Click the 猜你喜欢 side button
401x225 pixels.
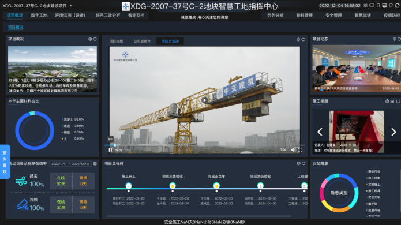click(5, 162)
